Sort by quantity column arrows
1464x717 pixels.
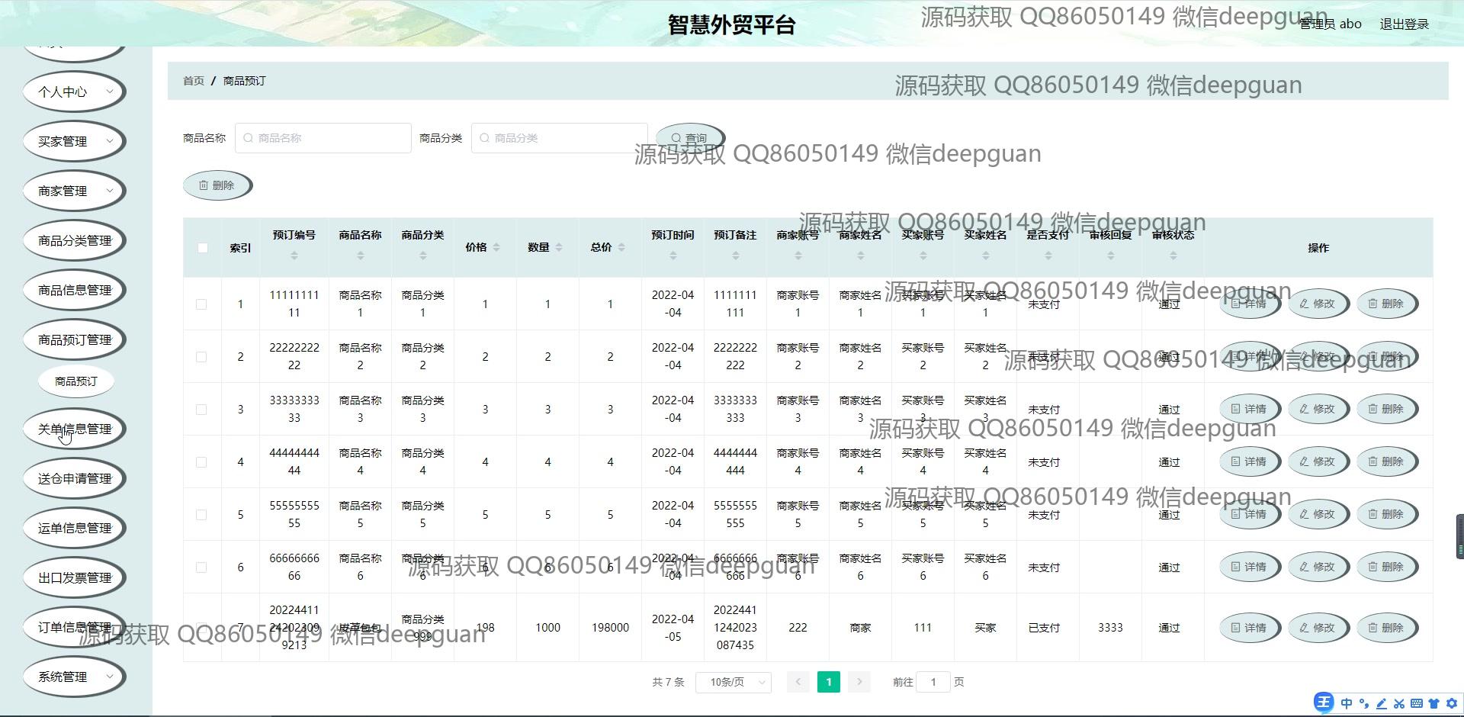(559, 247)
